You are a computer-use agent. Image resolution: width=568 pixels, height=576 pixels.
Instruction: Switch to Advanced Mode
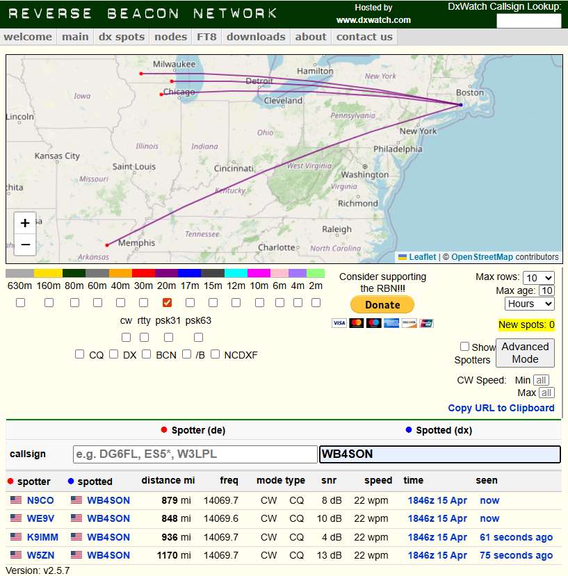coord(525,353)
